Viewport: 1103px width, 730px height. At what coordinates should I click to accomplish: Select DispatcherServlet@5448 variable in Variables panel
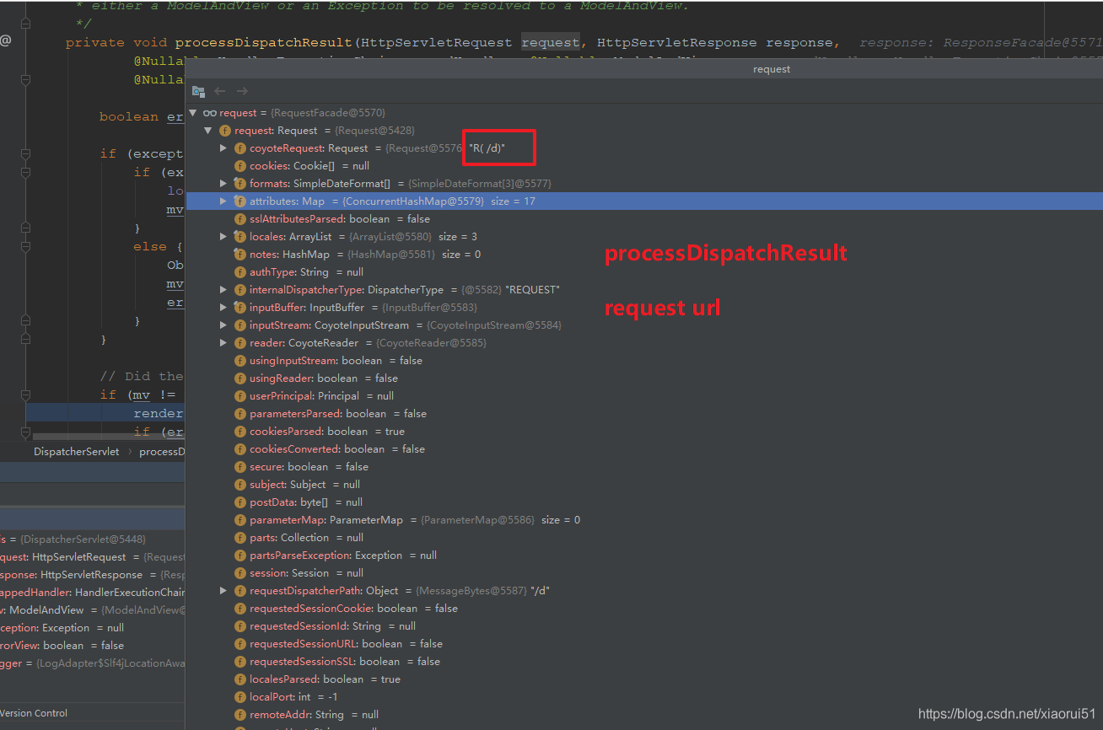click(x=92, y=539)
